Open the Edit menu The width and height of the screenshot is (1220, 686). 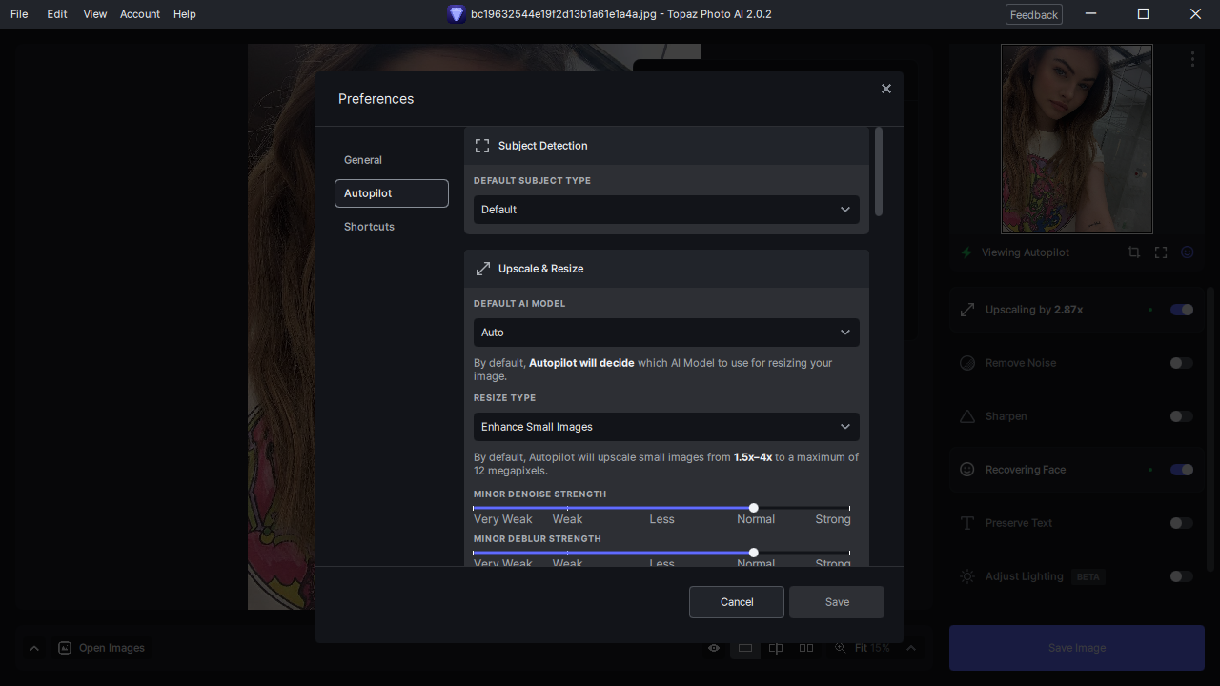coord(57,14)
